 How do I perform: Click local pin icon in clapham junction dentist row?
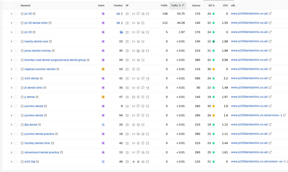[x=134, y=69]
